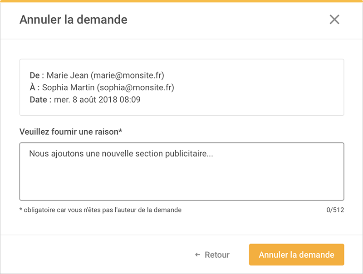Click the sophia@monsite.fr email address

[x=135, y=88]
